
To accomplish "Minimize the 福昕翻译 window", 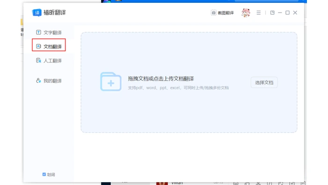I will pyautogui.click(x=280, y=13).
